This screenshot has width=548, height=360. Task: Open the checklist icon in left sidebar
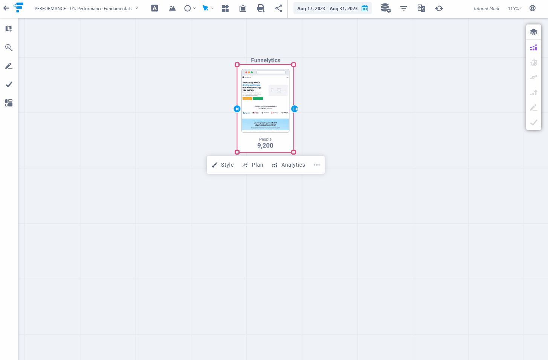[9, 84]
